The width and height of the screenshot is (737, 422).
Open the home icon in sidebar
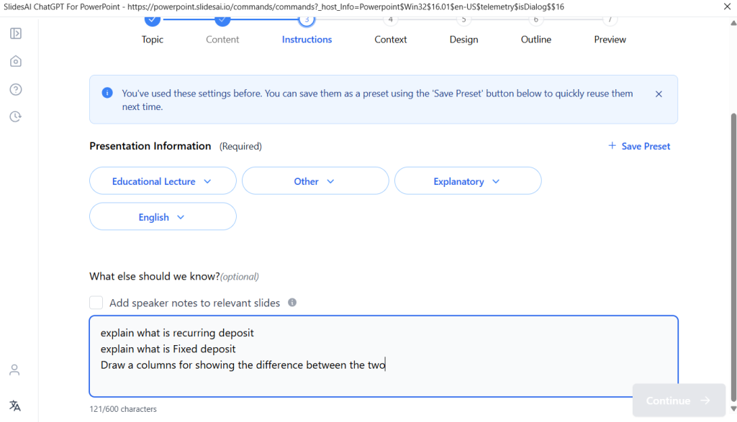(15, 61)
